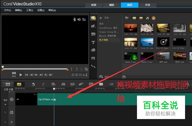Expand track options arrow below video track
Screen dimensions: 192x126
click(5, 105)
